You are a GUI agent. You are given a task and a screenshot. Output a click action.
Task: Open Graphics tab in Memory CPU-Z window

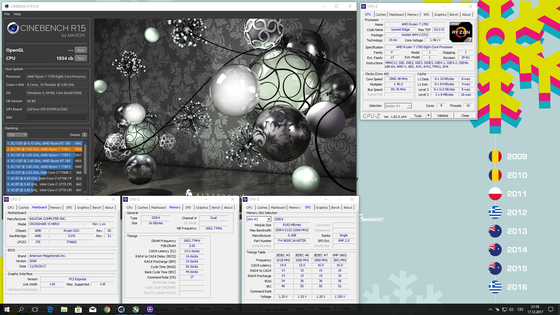pos(202,208)
